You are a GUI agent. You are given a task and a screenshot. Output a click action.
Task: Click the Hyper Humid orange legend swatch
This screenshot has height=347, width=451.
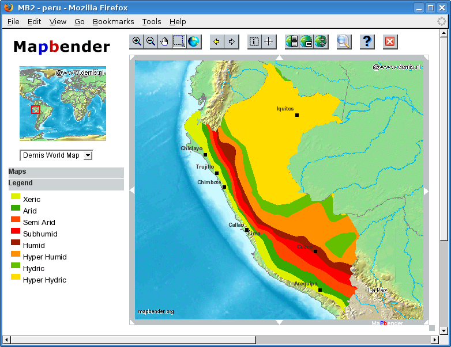pyautogui.click(x=16, y=254)
